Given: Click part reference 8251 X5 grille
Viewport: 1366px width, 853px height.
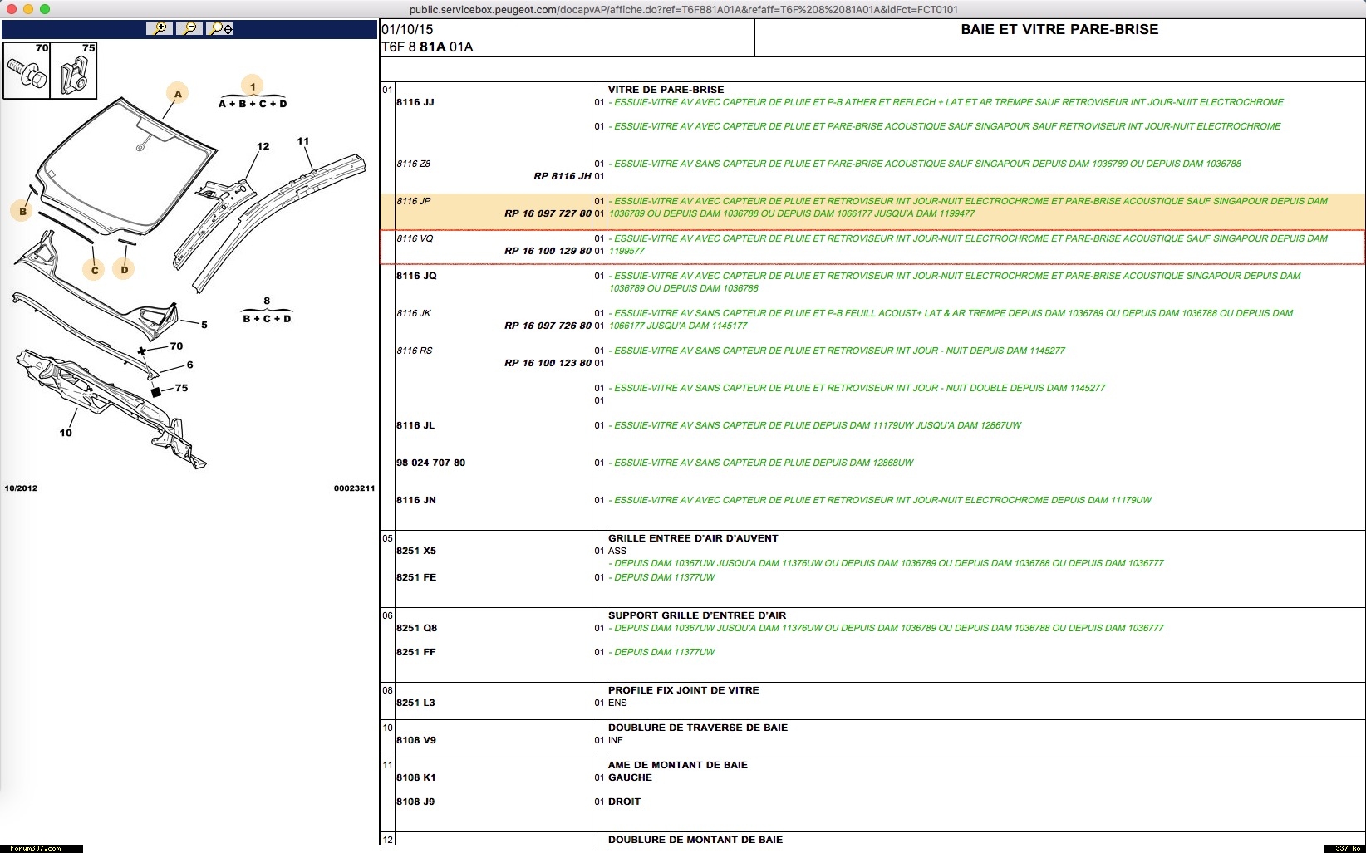Looking at the screenshot, I should click(416, 551).
